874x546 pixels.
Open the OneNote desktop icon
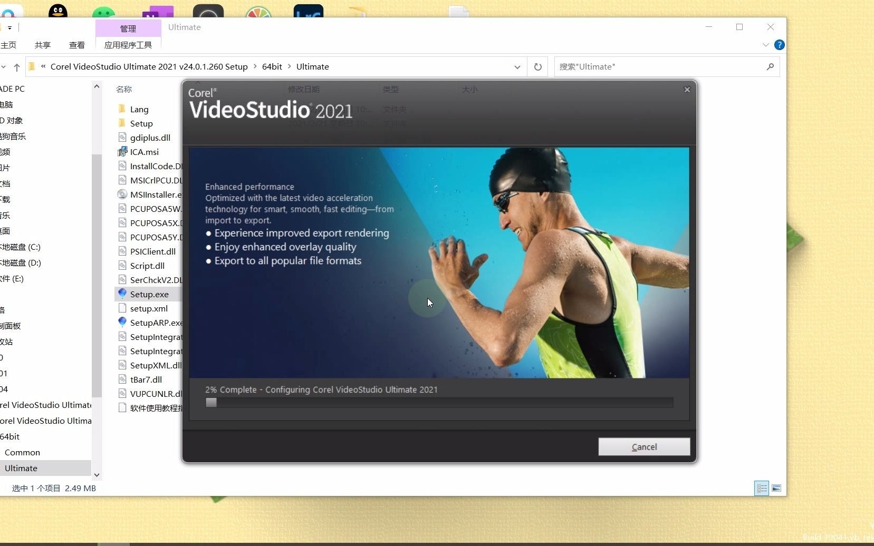pyautogui.click(x=158, y=11)
